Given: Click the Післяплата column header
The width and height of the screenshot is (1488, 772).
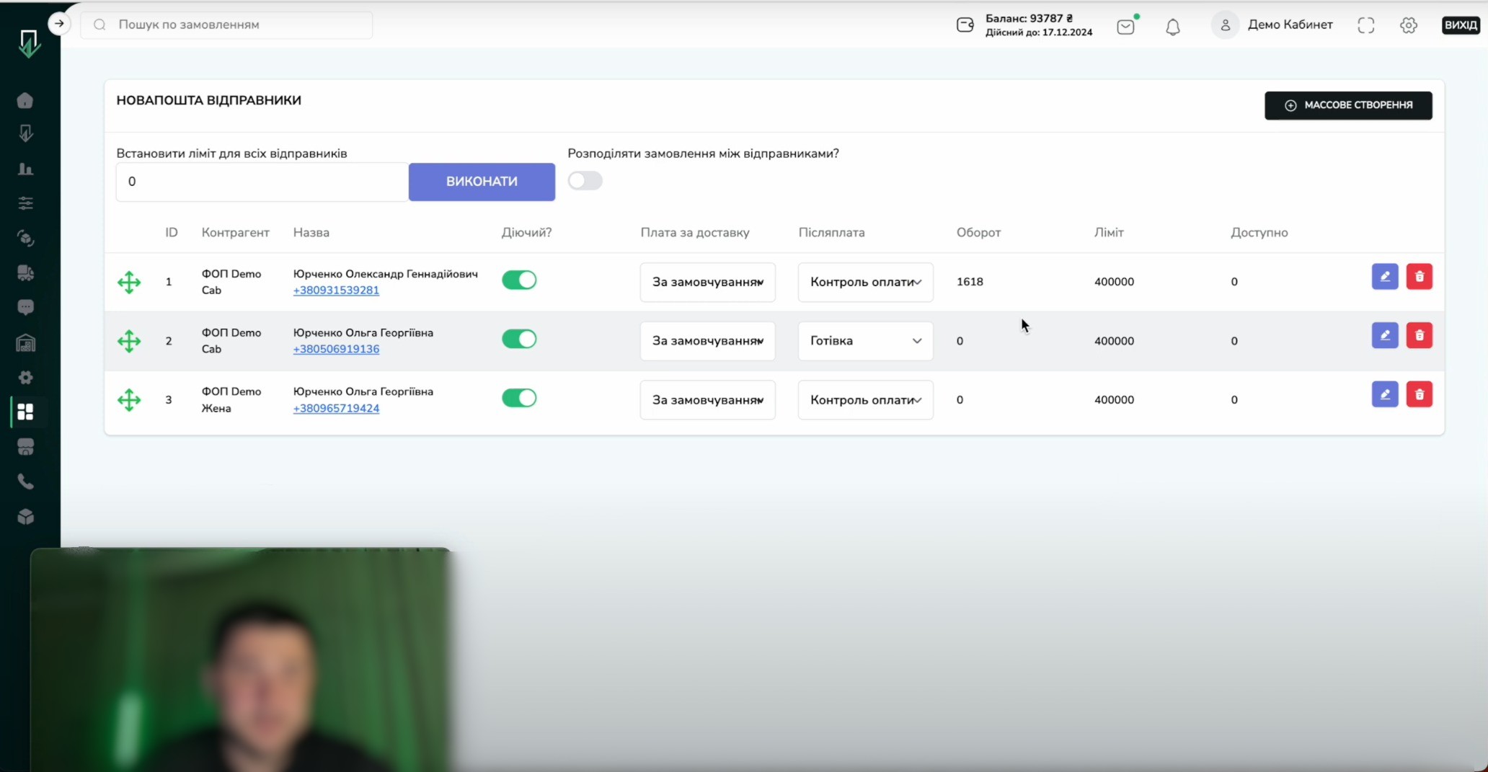Looking at the screenshot, I should 831,233.
